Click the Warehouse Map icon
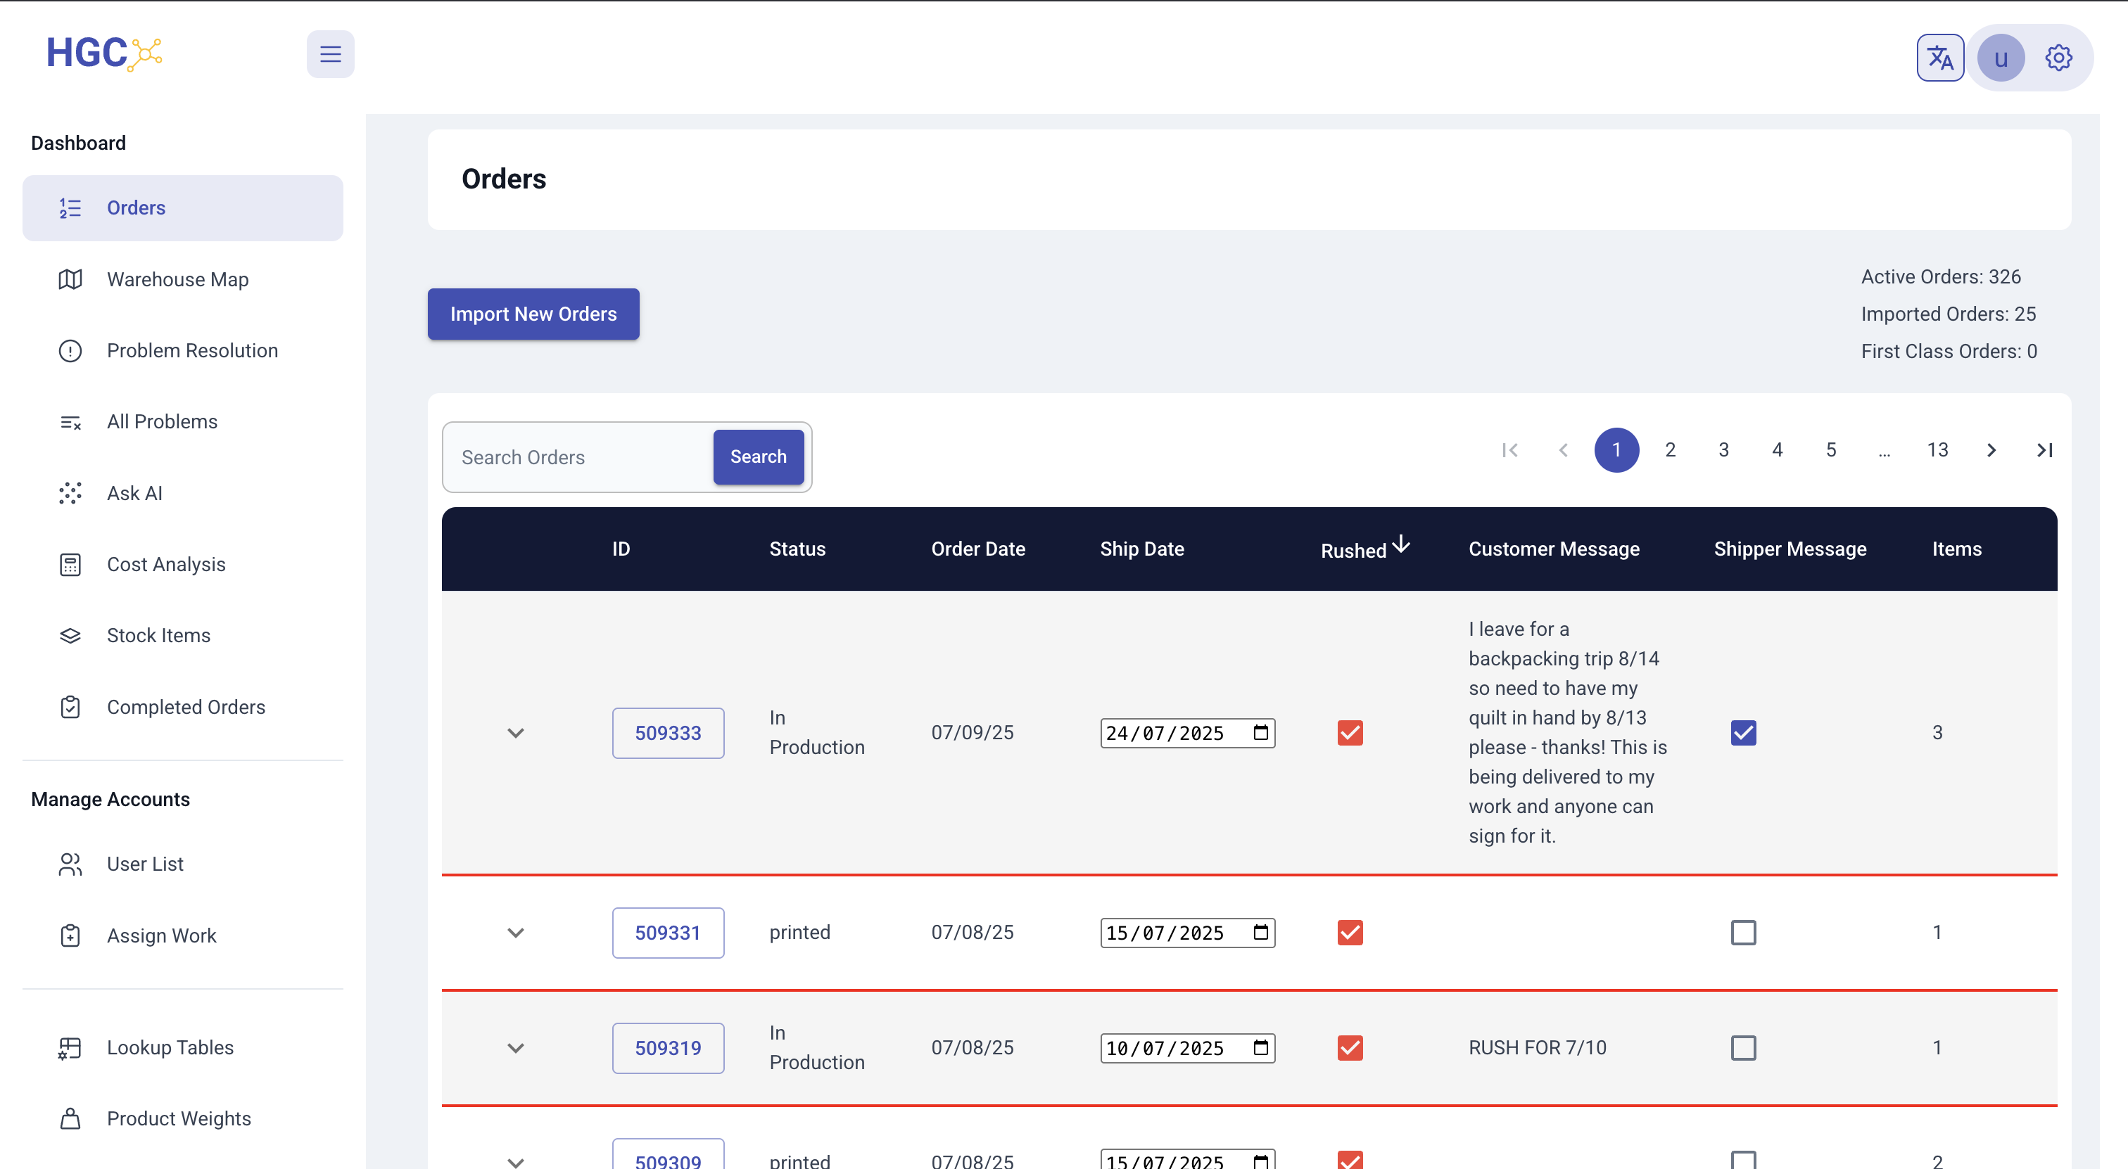The width and height of the screenshot is (2128, 1169). (70, 279)
